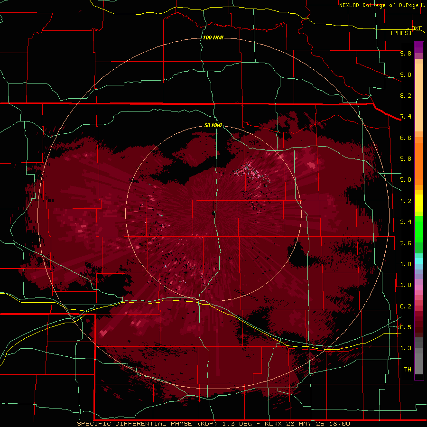
Task: Click the radar site center point of the sweep
Action: tap(213, 213)
